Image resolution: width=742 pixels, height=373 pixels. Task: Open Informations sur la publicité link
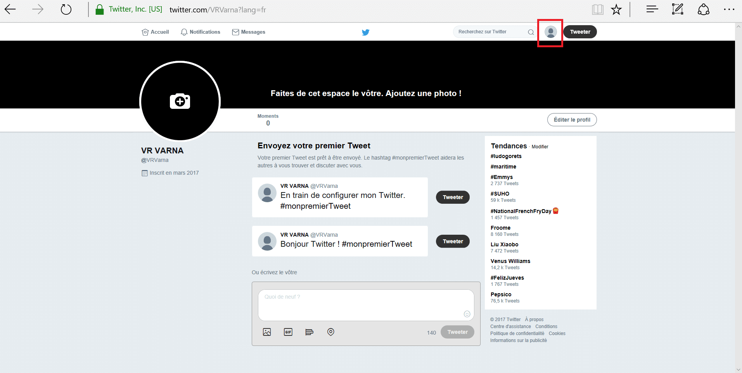tap(518, 340)
